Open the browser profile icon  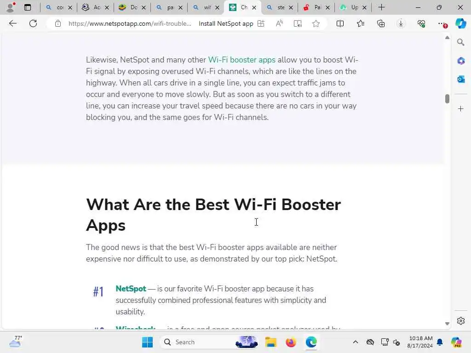11,7
